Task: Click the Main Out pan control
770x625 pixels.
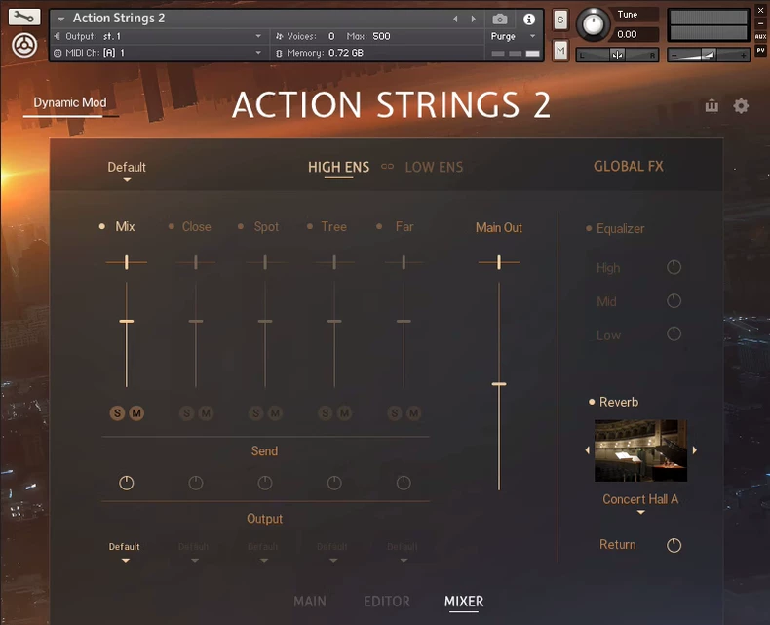Action: (499, 262)
